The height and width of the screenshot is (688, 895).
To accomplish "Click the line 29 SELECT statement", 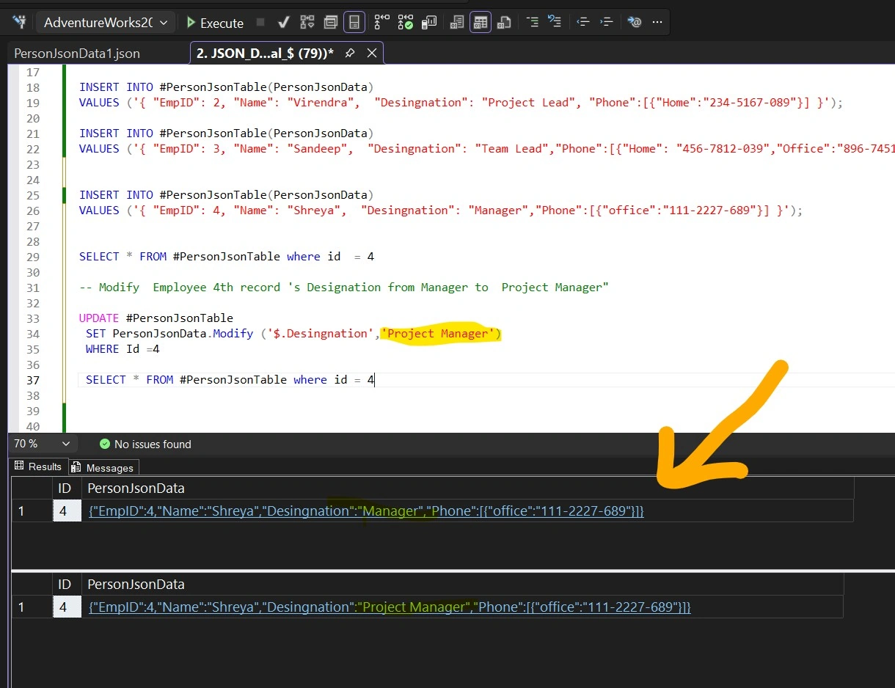I will 227,256.
